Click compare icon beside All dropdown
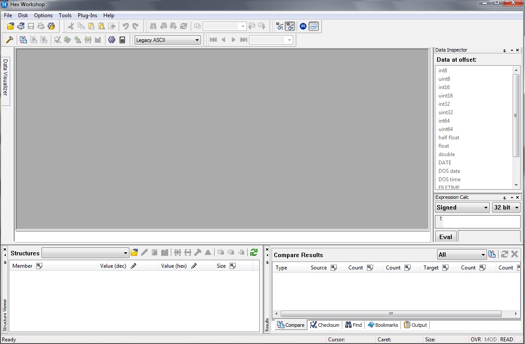The image size is (525, 344). pos(492,254)
